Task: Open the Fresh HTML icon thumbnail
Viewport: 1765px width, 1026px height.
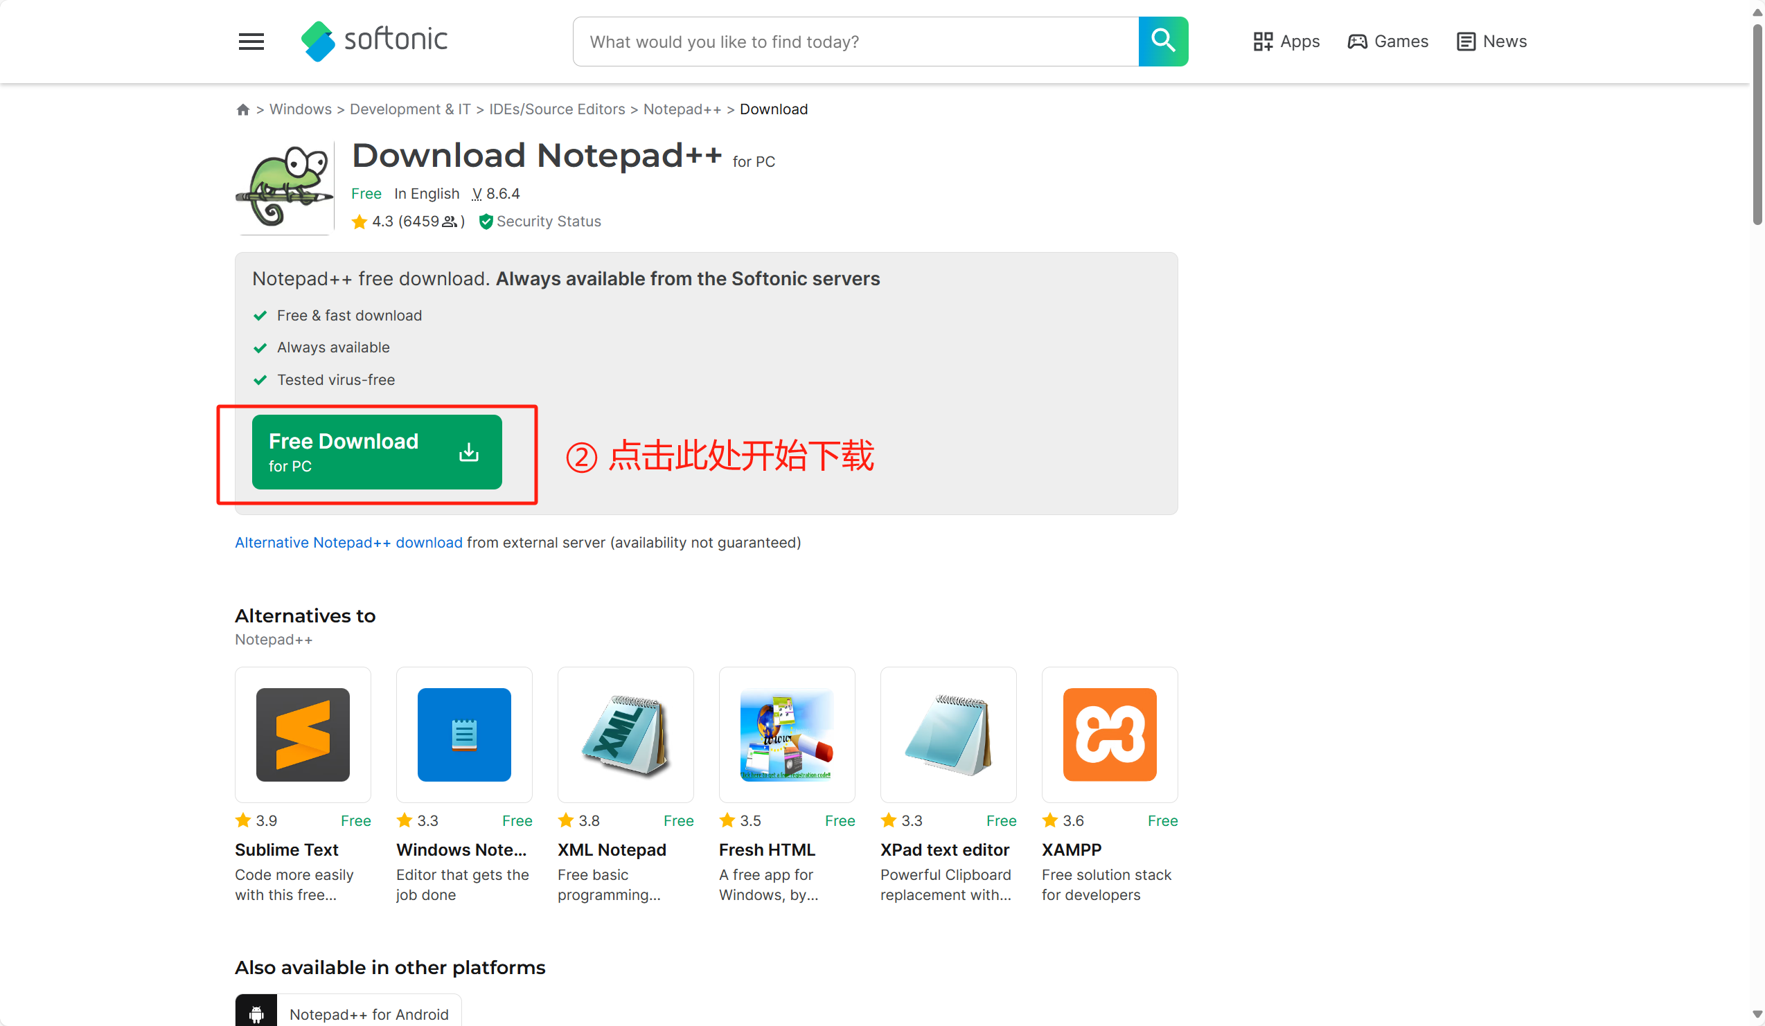Action: tap(786, 734)
